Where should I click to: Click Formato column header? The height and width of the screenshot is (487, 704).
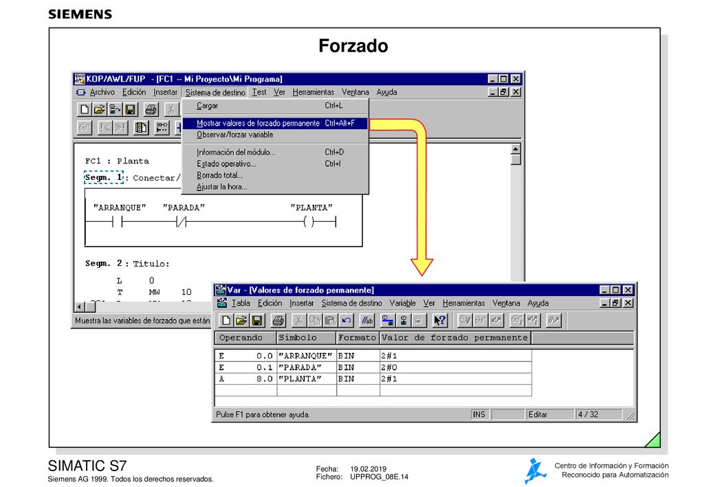tap(357, 338)
